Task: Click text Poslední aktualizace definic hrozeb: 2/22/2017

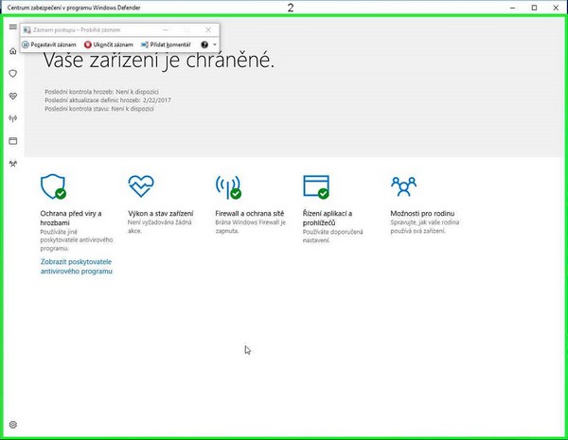Action: coord(108,100)
